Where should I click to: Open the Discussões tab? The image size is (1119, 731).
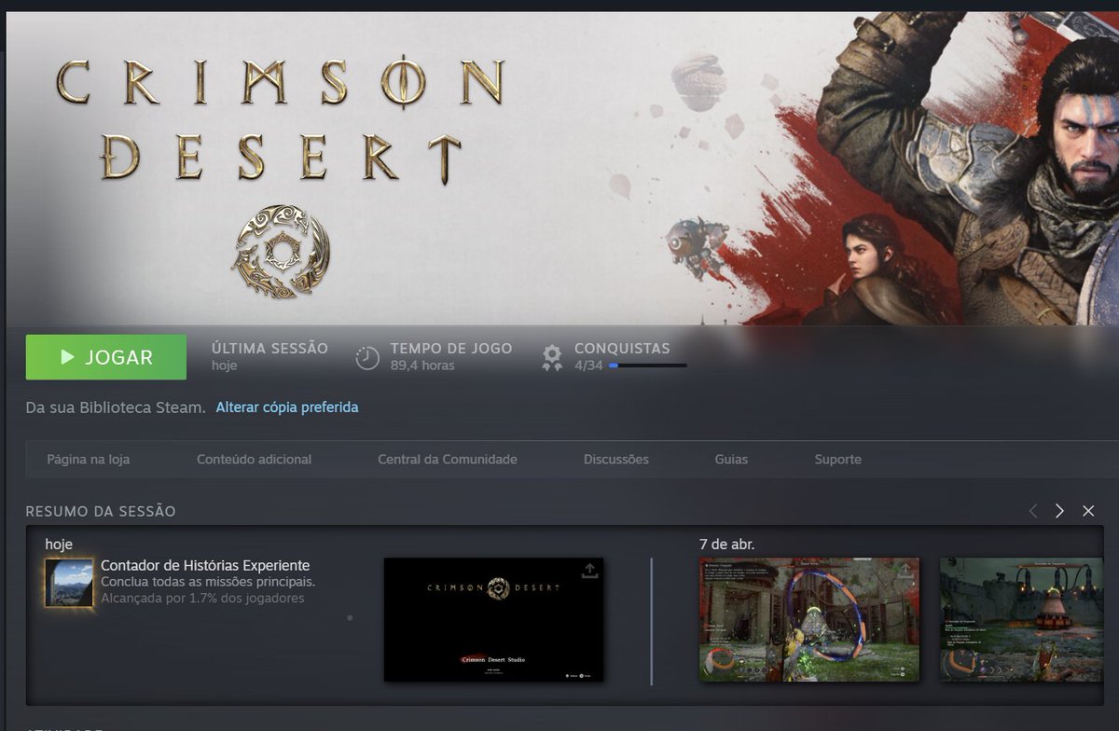pyautogui.click(x=616, y=460)
